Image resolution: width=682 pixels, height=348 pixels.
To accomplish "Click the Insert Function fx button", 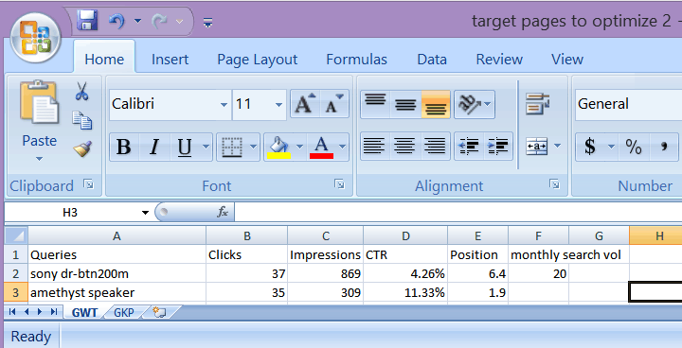I will (223, 213).
